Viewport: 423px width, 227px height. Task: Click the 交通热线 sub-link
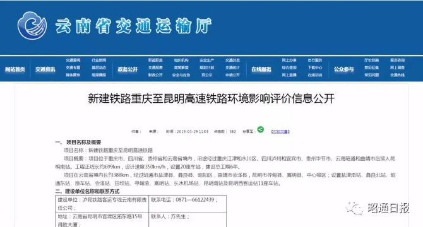pyautogui.click(x=397, y=75)
